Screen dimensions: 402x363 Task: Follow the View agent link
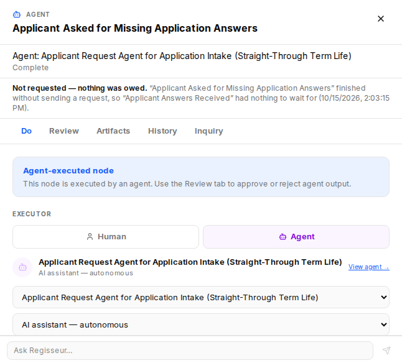(x=368, y=267)
